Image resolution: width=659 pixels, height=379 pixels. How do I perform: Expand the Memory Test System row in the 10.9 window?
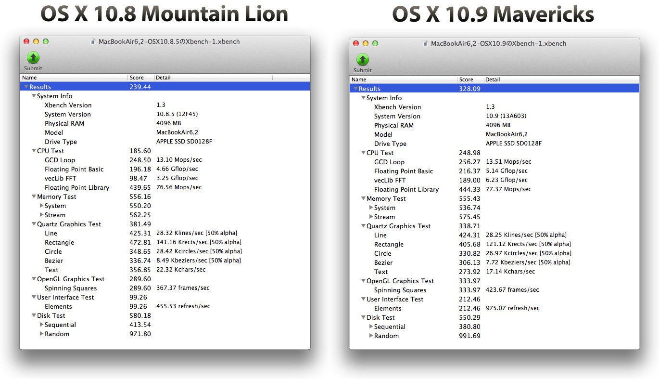point(371,208)
